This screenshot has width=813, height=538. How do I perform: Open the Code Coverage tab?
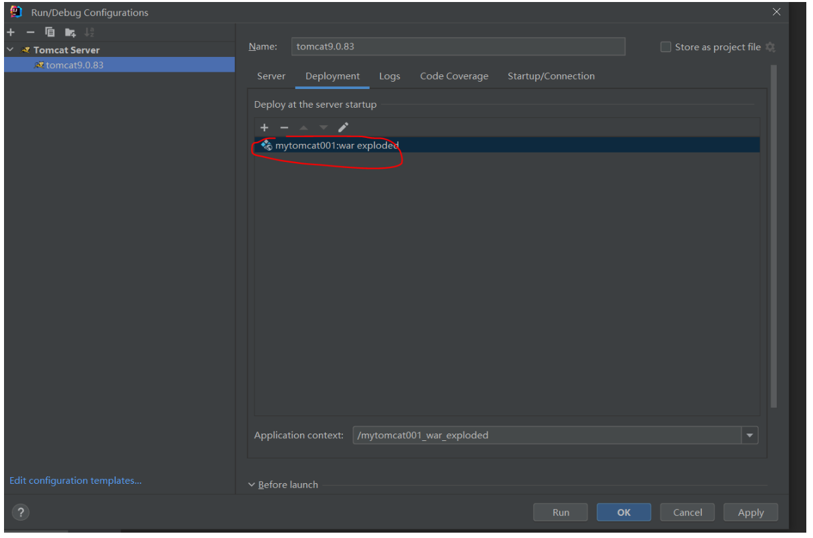[x=454, y=76]
